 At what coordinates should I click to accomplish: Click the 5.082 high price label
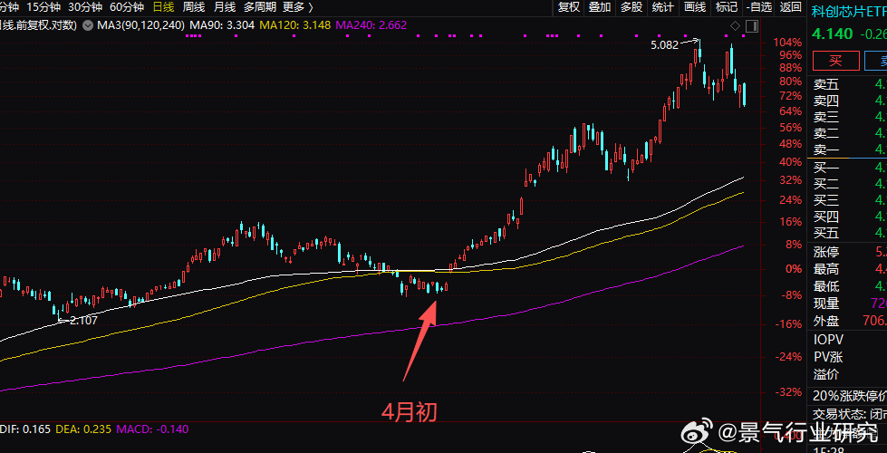tap(665, 45)
